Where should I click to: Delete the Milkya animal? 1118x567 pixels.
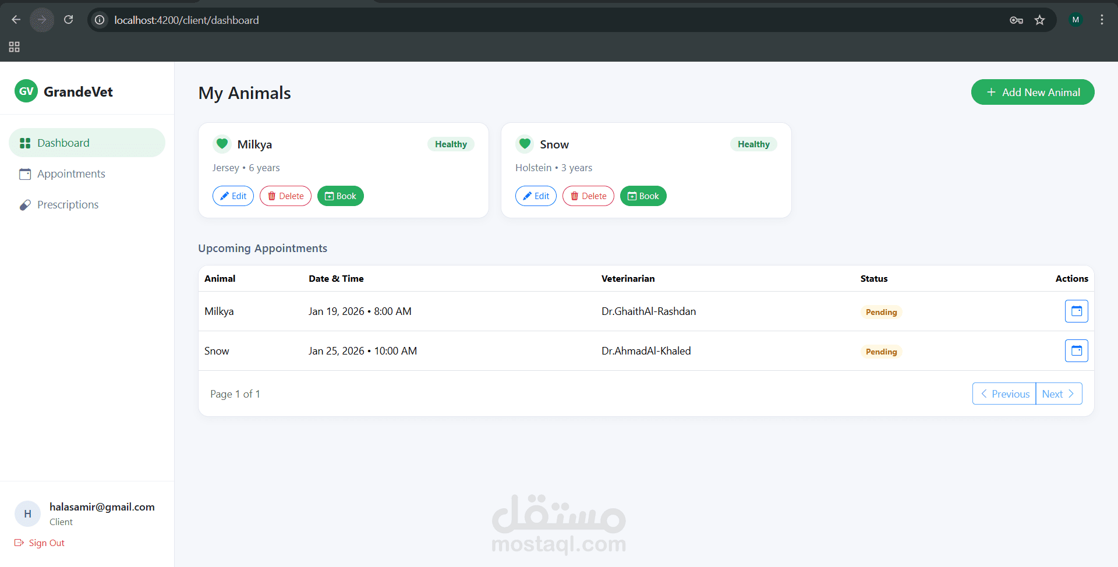pyautogui.click(x=285, y=196)
